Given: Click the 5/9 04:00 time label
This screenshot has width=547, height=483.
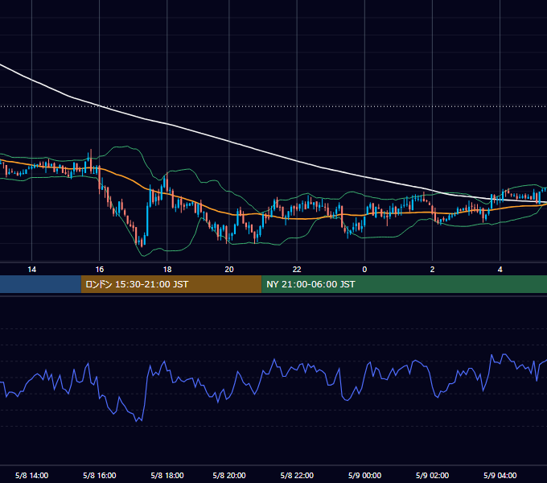Looking at the screenshot, I should (500, 475).
